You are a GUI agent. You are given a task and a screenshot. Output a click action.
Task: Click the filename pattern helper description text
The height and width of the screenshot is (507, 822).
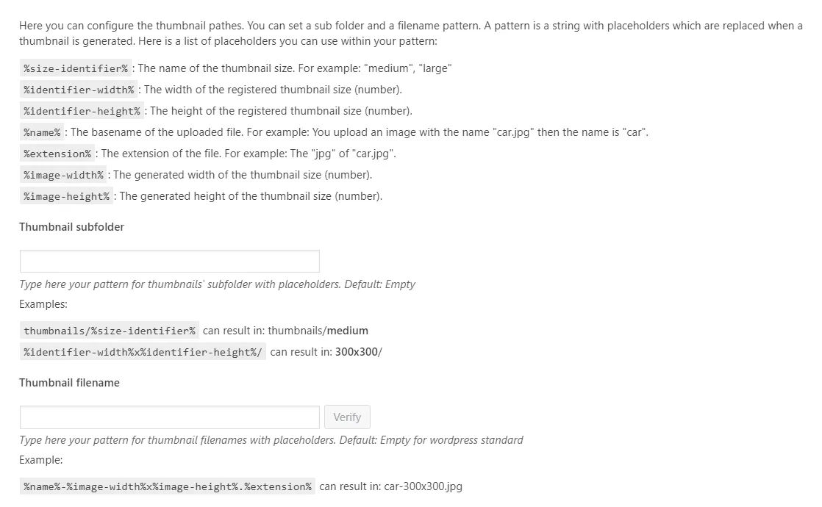point(271,439)
